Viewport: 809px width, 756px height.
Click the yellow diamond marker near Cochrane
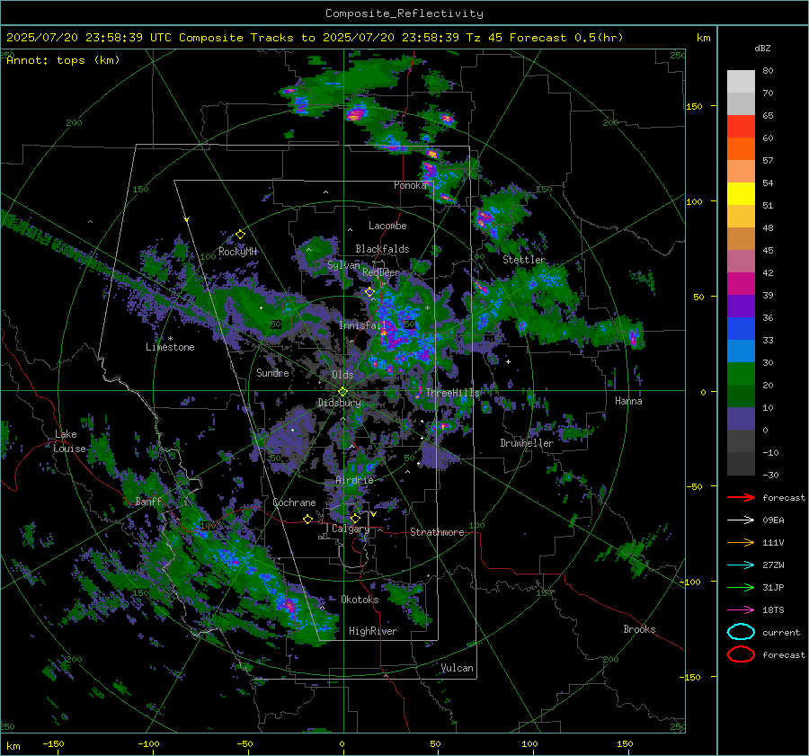[x=307, y=520]
